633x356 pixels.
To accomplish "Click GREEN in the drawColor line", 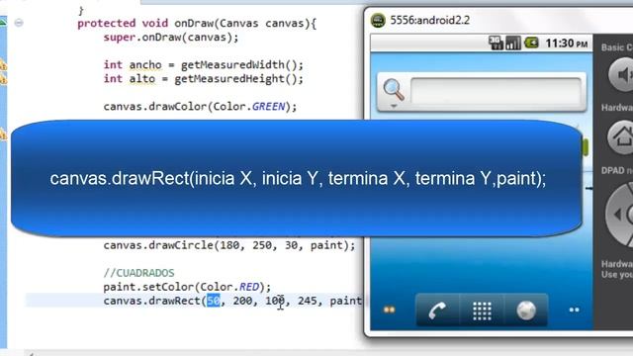I will [268, 107].
